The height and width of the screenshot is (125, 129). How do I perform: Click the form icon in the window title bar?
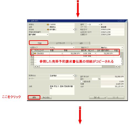pos(29,21)
